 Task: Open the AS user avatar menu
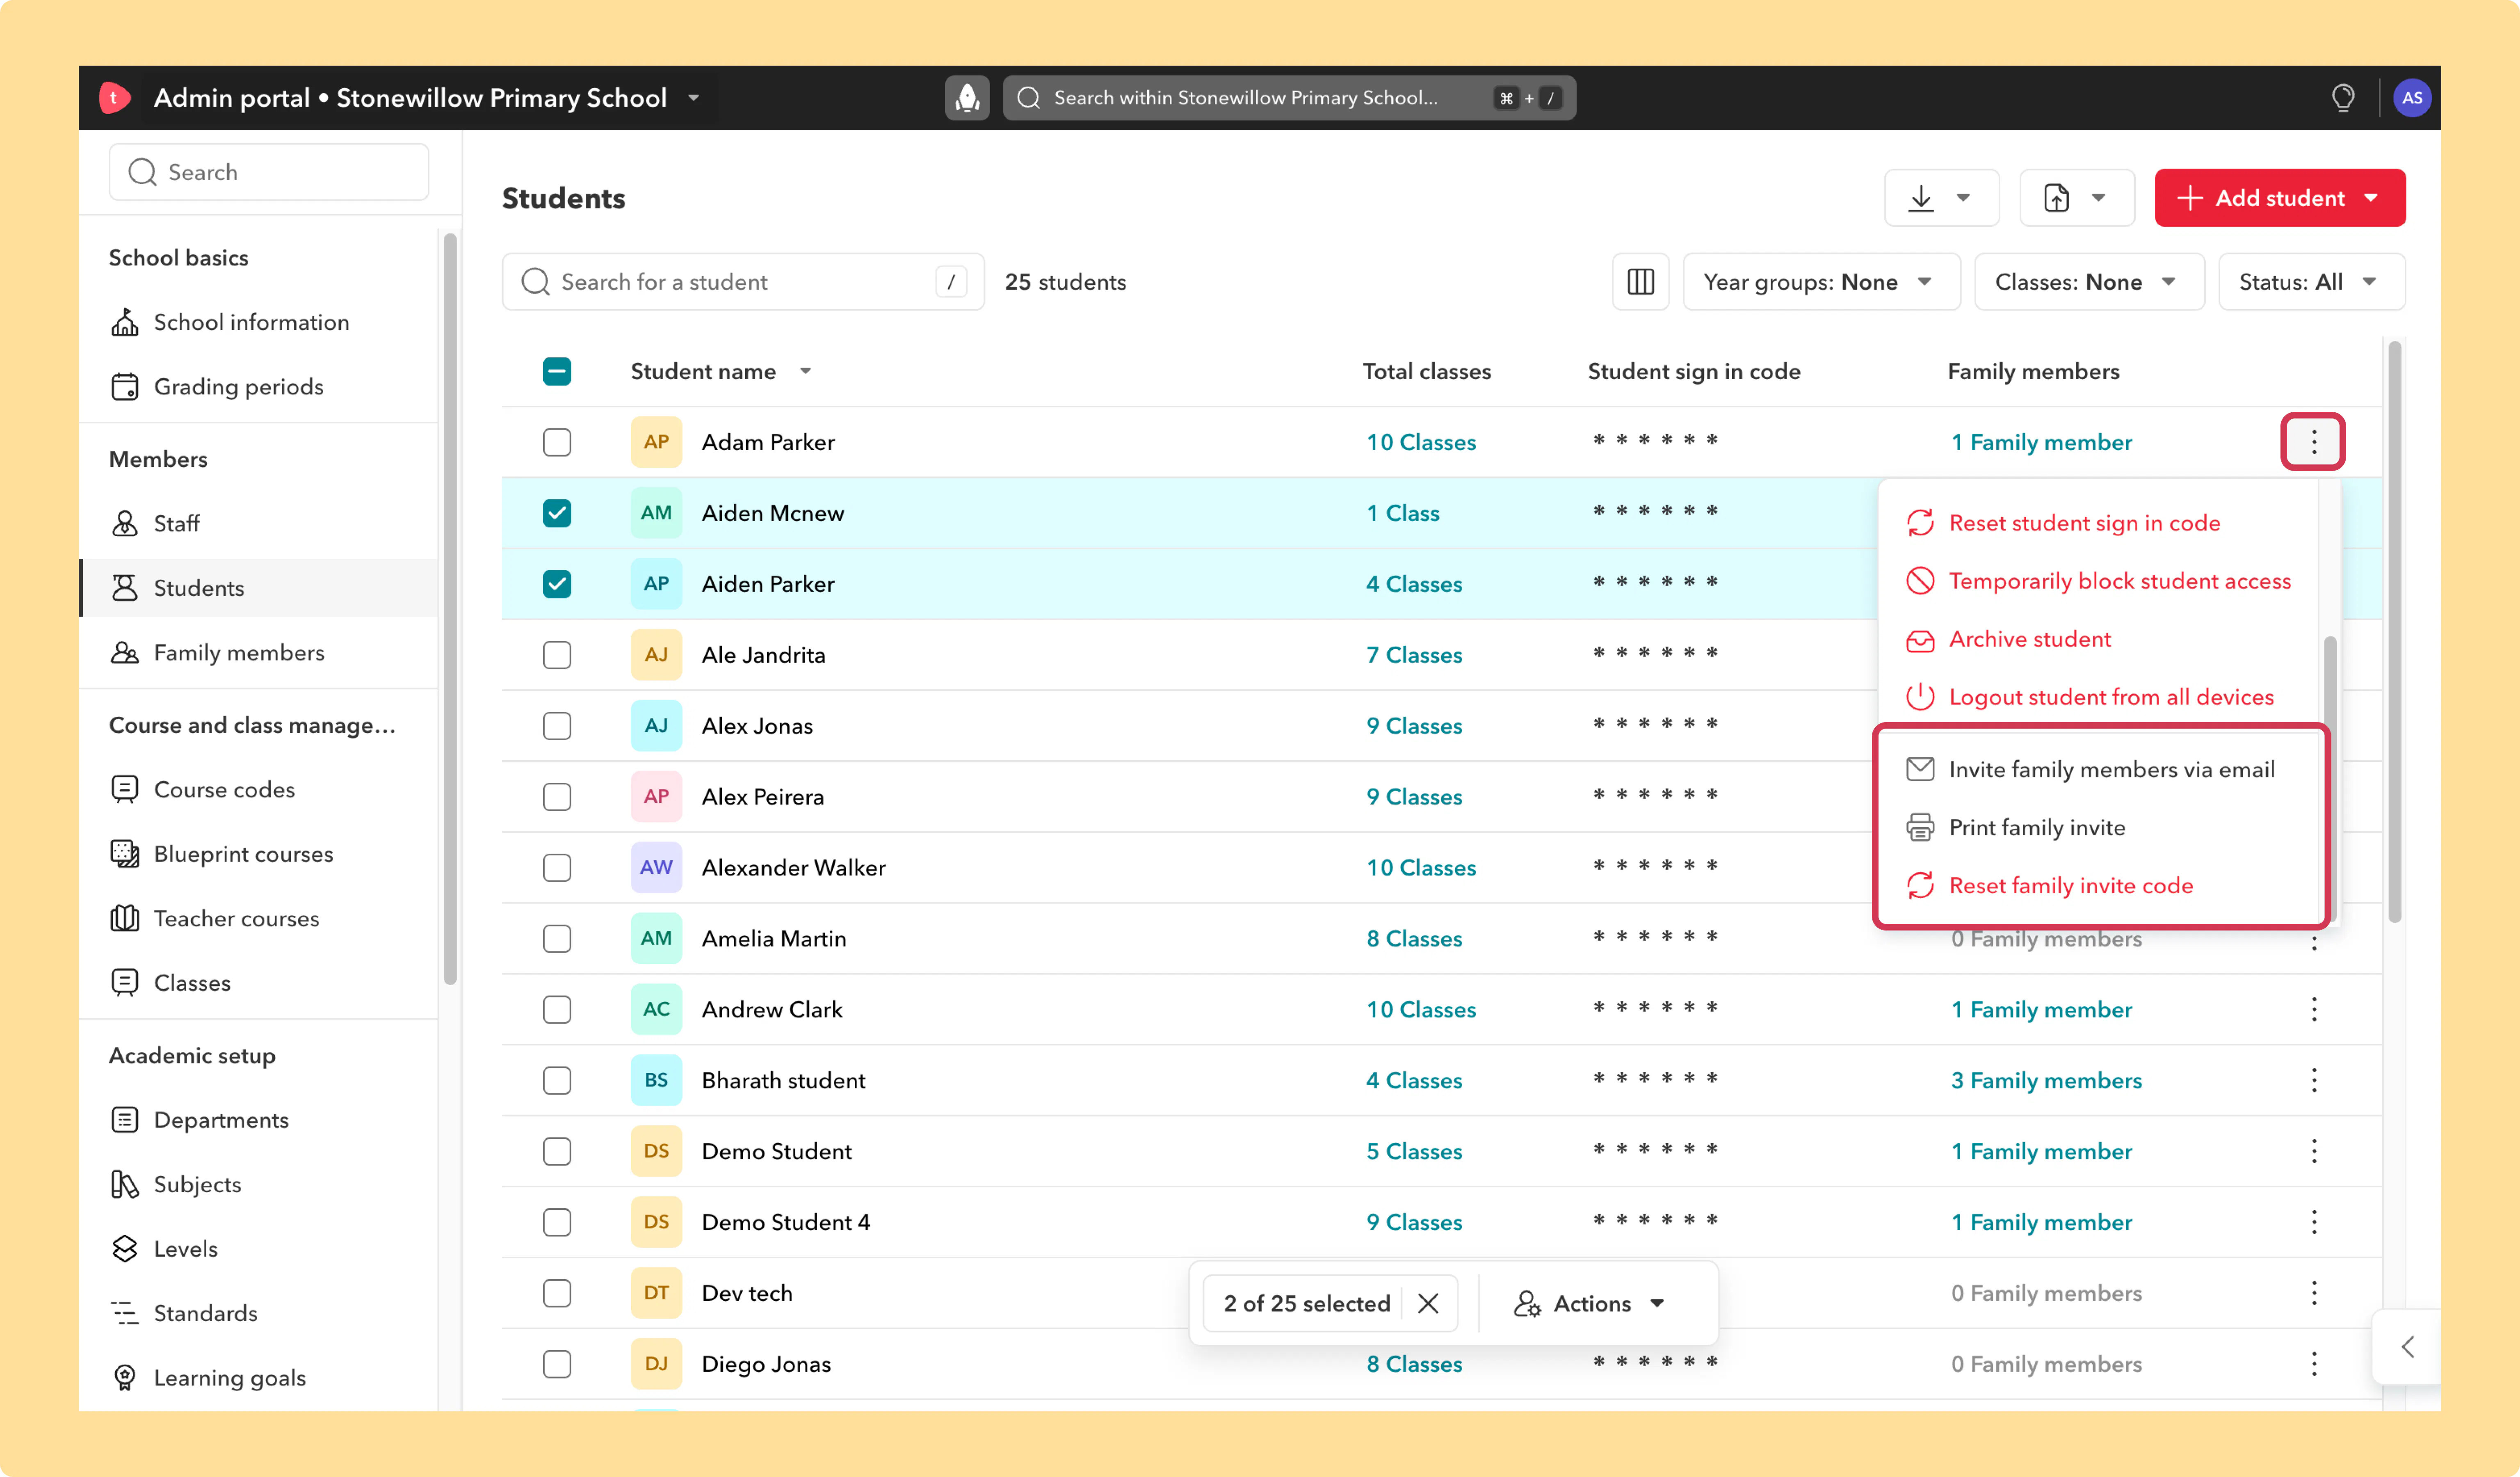click(2412, 98)
